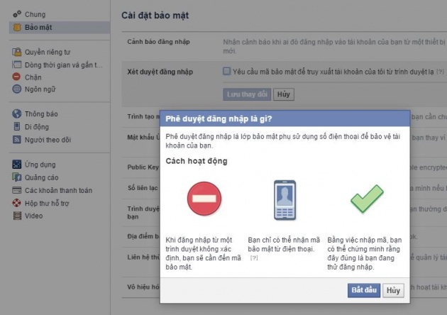Click the Ứng dụng apps icon

pyautogui.click(x=17, y=165)
